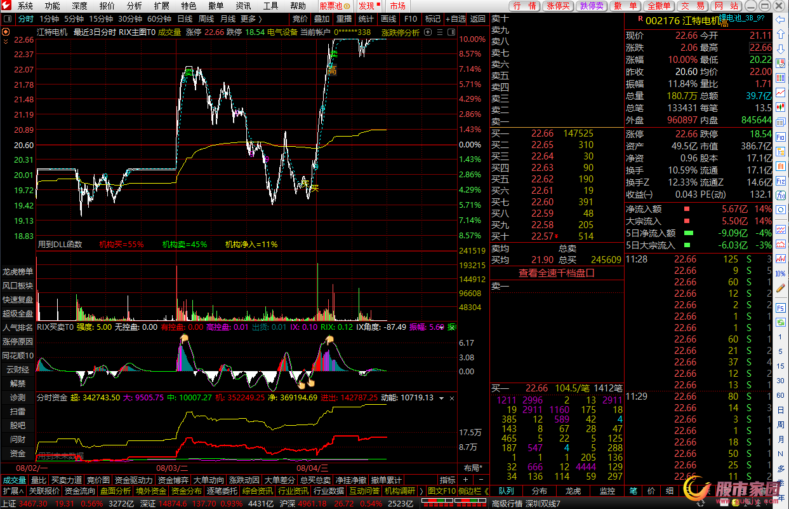Expand the double chevron on the left price axis
The height and width of the screenshot is (509, 789).
[x=6, y=41]
